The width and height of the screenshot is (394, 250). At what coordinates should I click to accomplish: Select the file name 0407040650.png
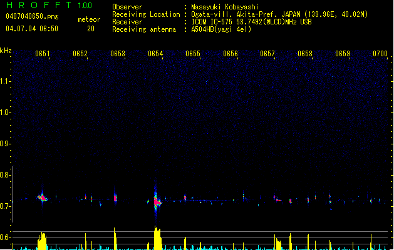coord(32,16)
